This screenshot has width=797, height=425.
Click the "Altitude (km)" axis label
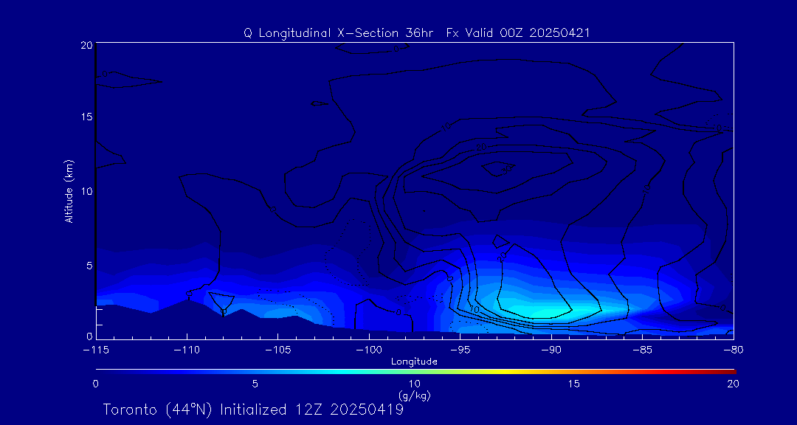pyautogui.click(x=69, y=191)
